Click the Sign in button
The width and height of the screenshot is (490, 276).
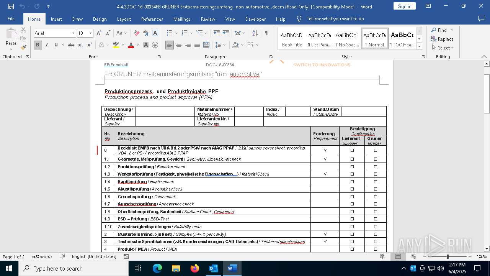tap(405, 6)
